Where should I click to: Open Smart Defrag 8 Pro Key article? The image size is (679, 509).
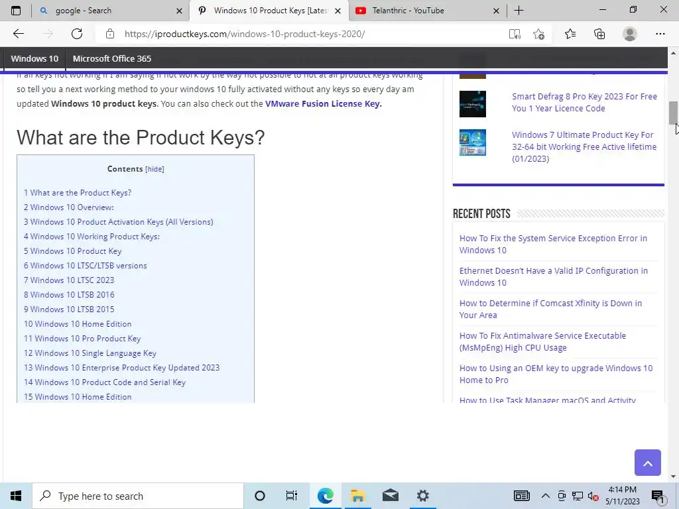(x=584, y=103)
